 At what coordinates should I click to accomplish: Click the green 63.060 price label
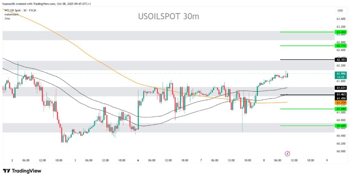(x=341, y=32)
